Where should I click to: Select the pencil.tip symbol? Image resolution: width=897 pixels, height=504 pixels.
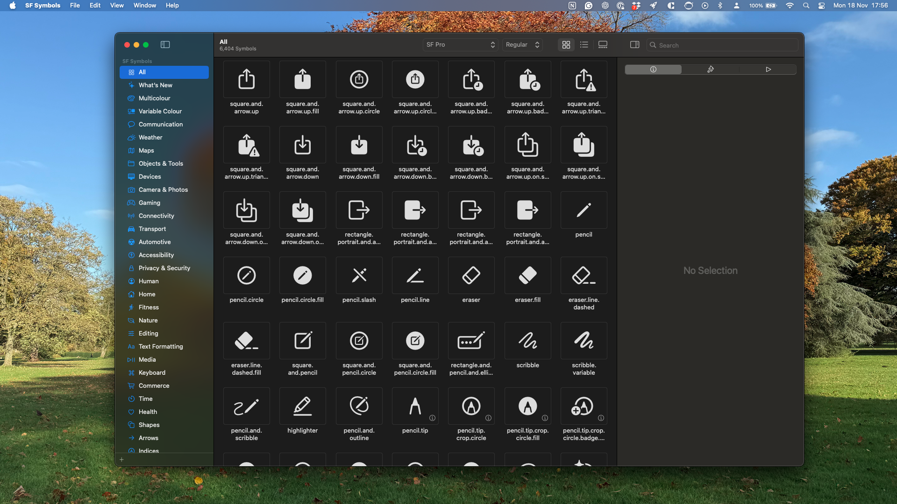415,406
